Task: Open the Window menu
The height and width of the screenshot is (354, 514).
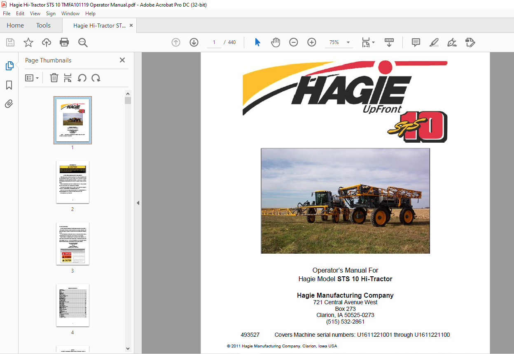Action: [x=70, y=14]
